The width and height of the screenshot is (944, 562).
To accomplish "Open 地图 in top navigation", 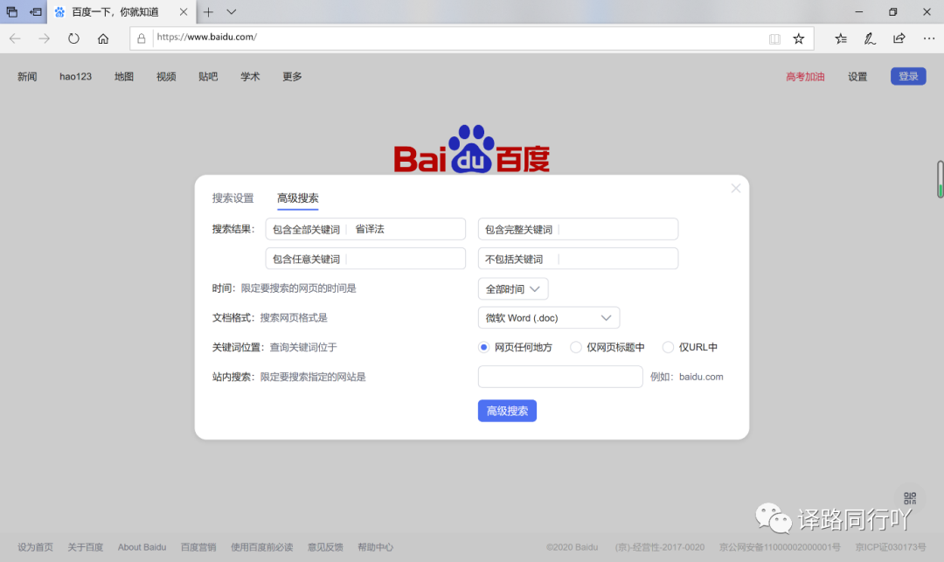I will coord(124,76).
